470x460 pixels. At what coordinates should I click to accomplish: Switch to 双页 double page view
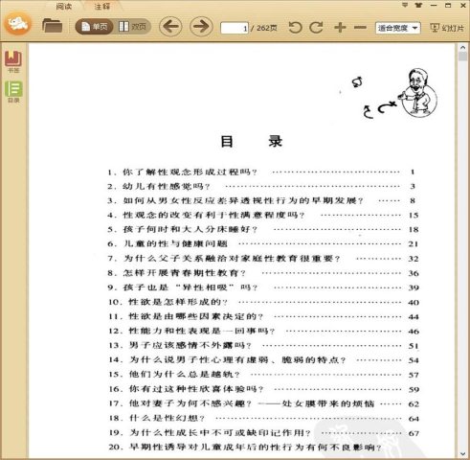[x=132, y=27]
